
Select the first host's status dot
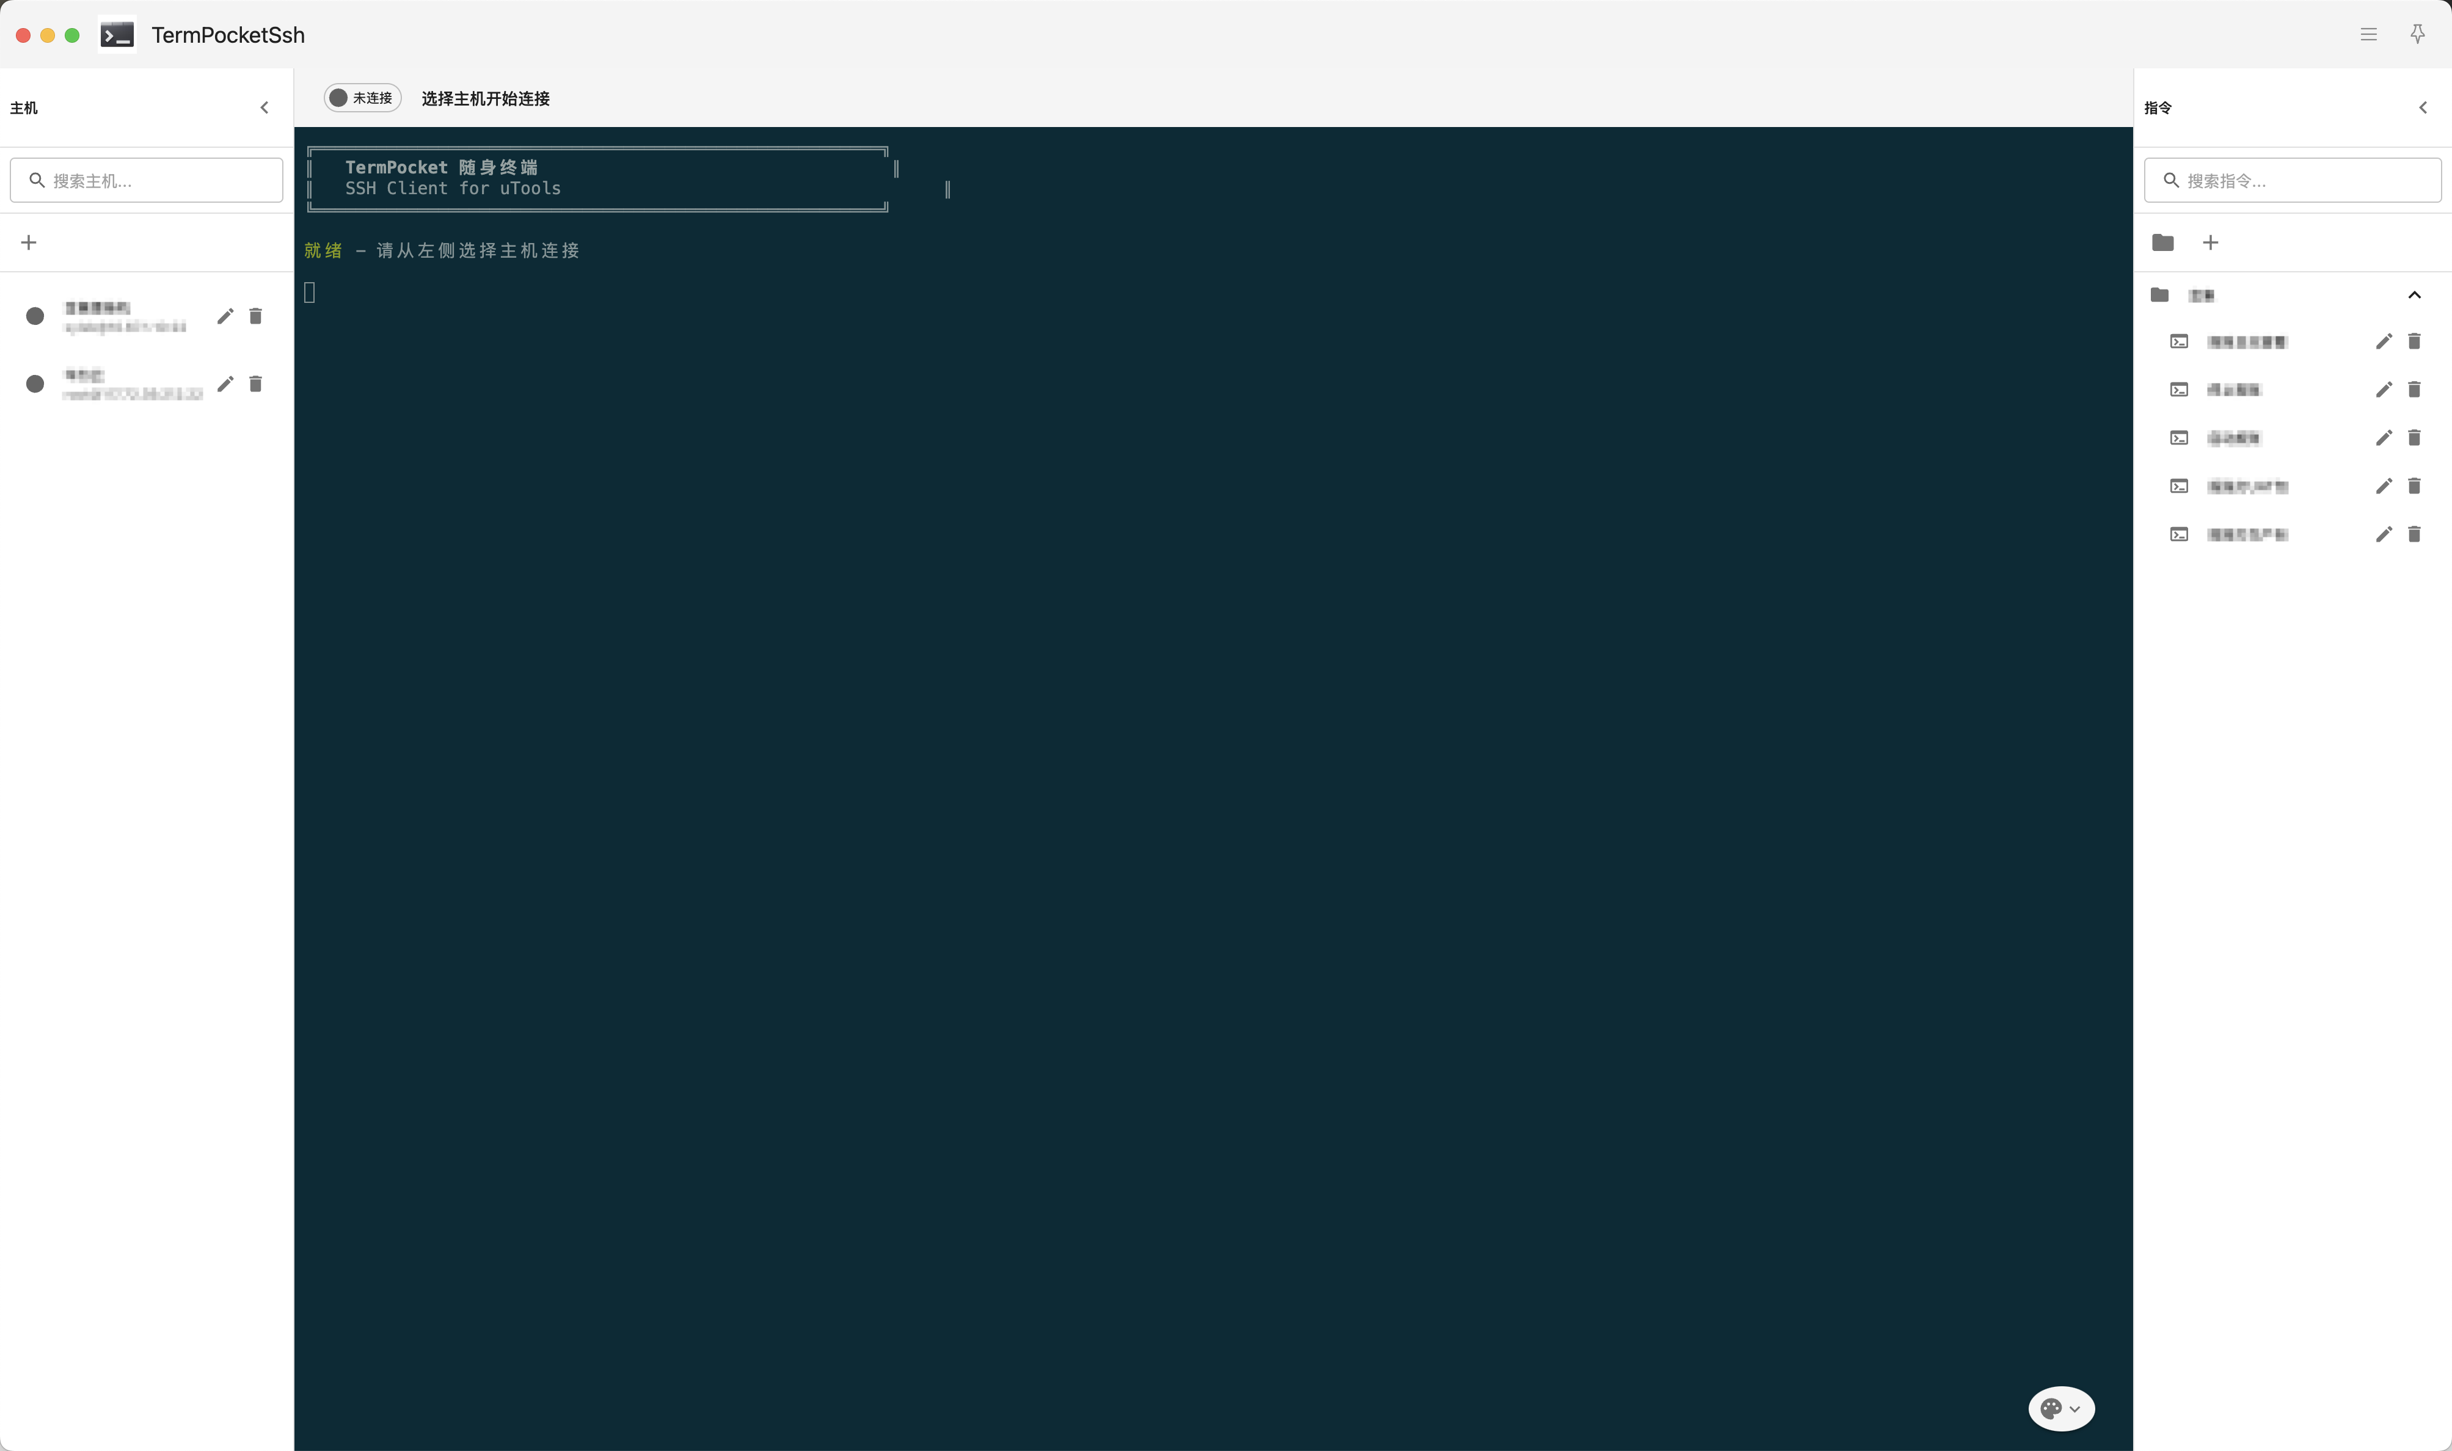click(35, 316)
